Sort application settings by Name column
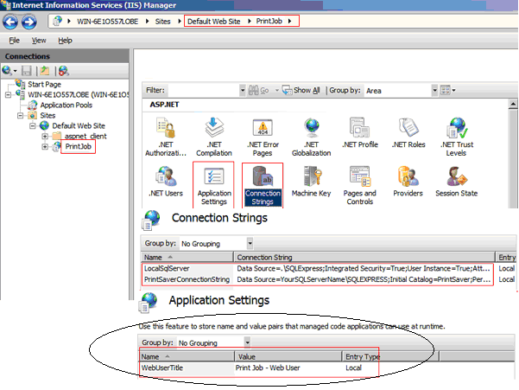Viewport: 519px width, 390px height. pos(187,356)
